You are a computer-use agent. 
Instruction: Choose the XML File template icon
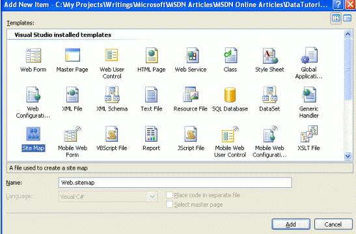pyautogui.click(x=72, y=94)
